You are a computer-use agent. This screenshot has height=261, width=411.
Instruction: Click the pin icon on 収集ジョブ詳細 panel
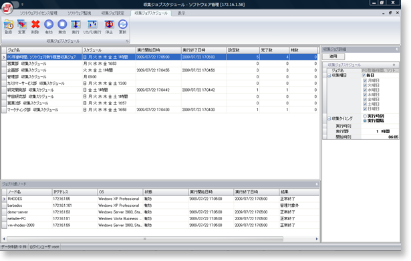point(397,49)
